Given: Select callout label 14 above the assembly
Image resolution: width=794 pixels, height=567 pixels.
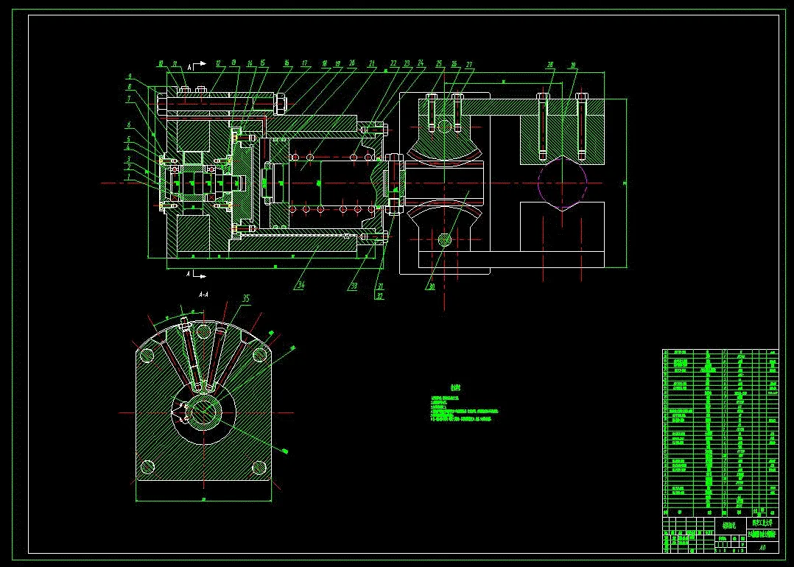Looking at the screenshot, I should click(x=250, y=64).
